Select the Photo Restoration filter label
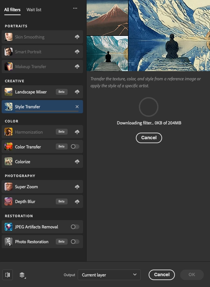 (32, 242)
